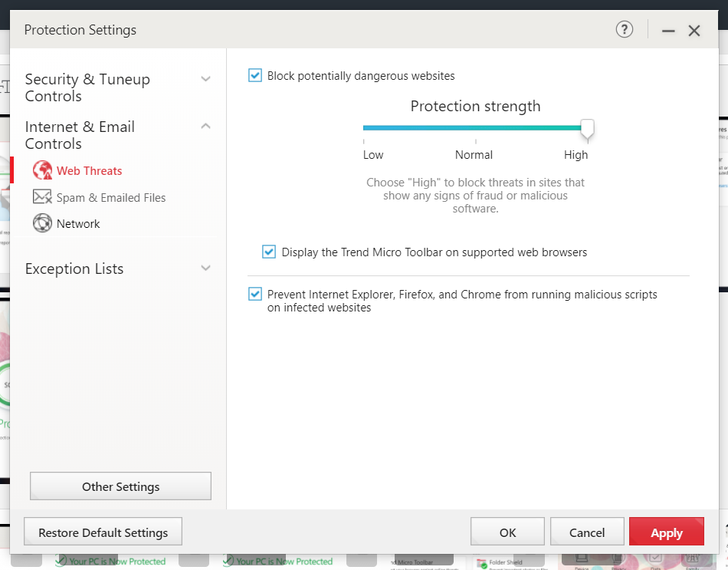This screenshot has height=570, width=728.
Task: Click the Protection strength slider handle
Action: [x=587, y=129]
